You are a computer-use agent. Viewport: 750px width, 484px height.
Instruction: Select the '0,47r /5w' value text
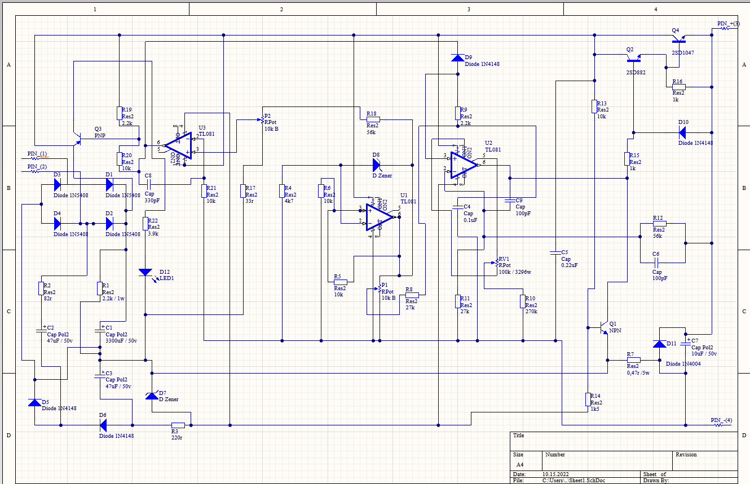pos(638,373)
